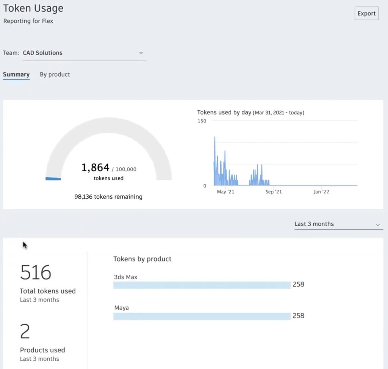Viewport: 388px width, 369px height.
Task: Open the Team CAD Solutions dropdown
Action: (83, 53)
